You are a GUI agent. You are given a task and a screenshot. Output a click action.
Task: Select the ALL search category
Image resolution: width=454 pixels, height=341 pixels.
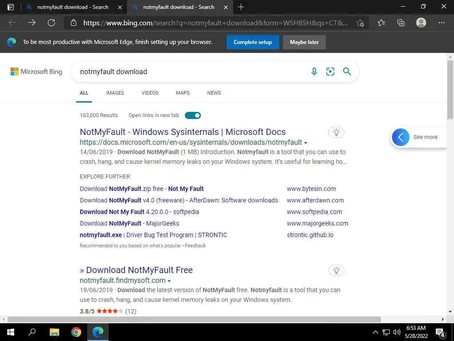pos(84,93)
